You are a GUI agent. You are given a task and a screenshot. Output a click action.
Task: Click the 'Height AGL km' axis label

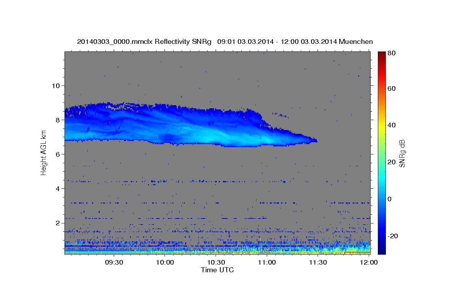click(x=44, y=152)
